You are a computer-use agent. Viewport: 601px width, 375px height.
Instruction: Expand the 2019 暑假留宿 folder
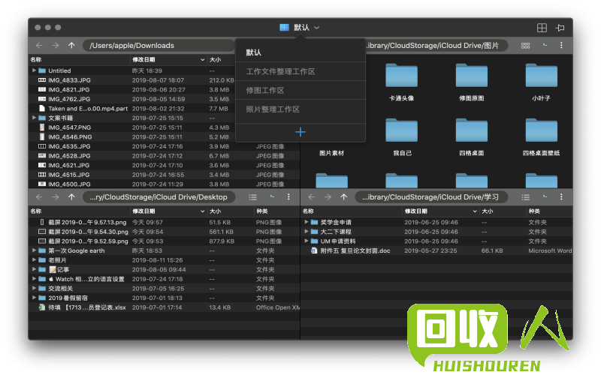[x=34, y=298]
